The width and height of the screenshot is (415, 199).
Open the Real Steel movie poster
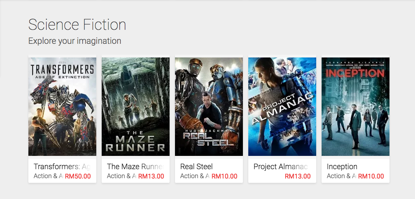(x=209, y=106)
